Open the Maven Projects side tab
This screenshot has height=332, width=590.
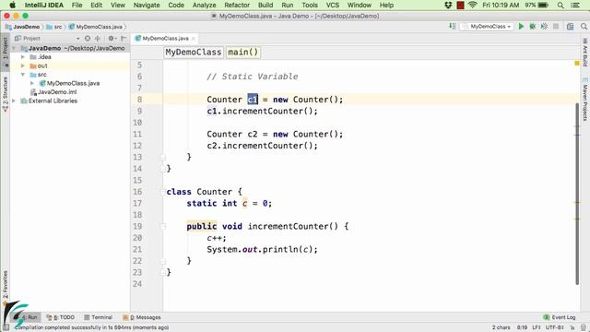point(584,100)
